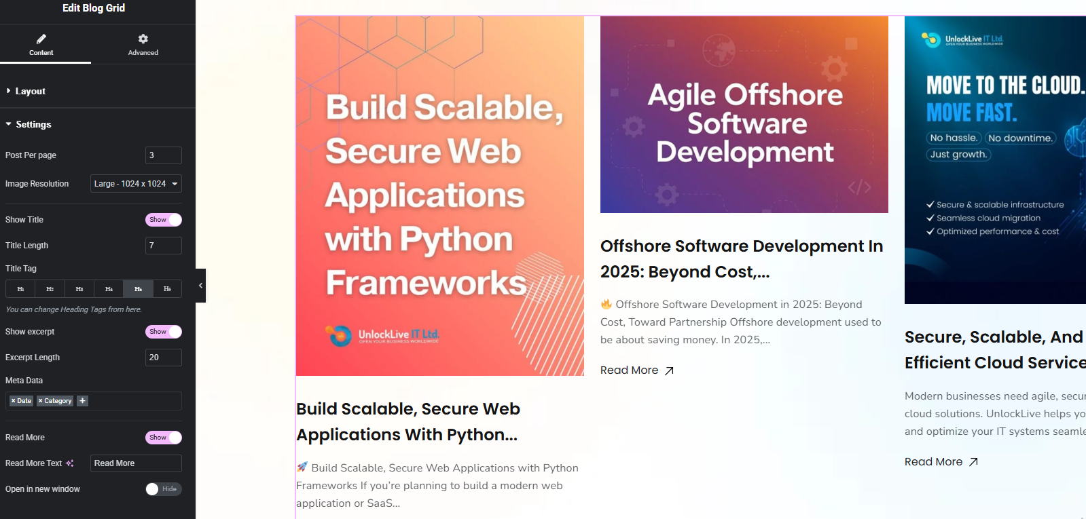The height and width of the screenshot is (519, 1086).
Task: Enable Open in new window
Action: tap(163, 489)
